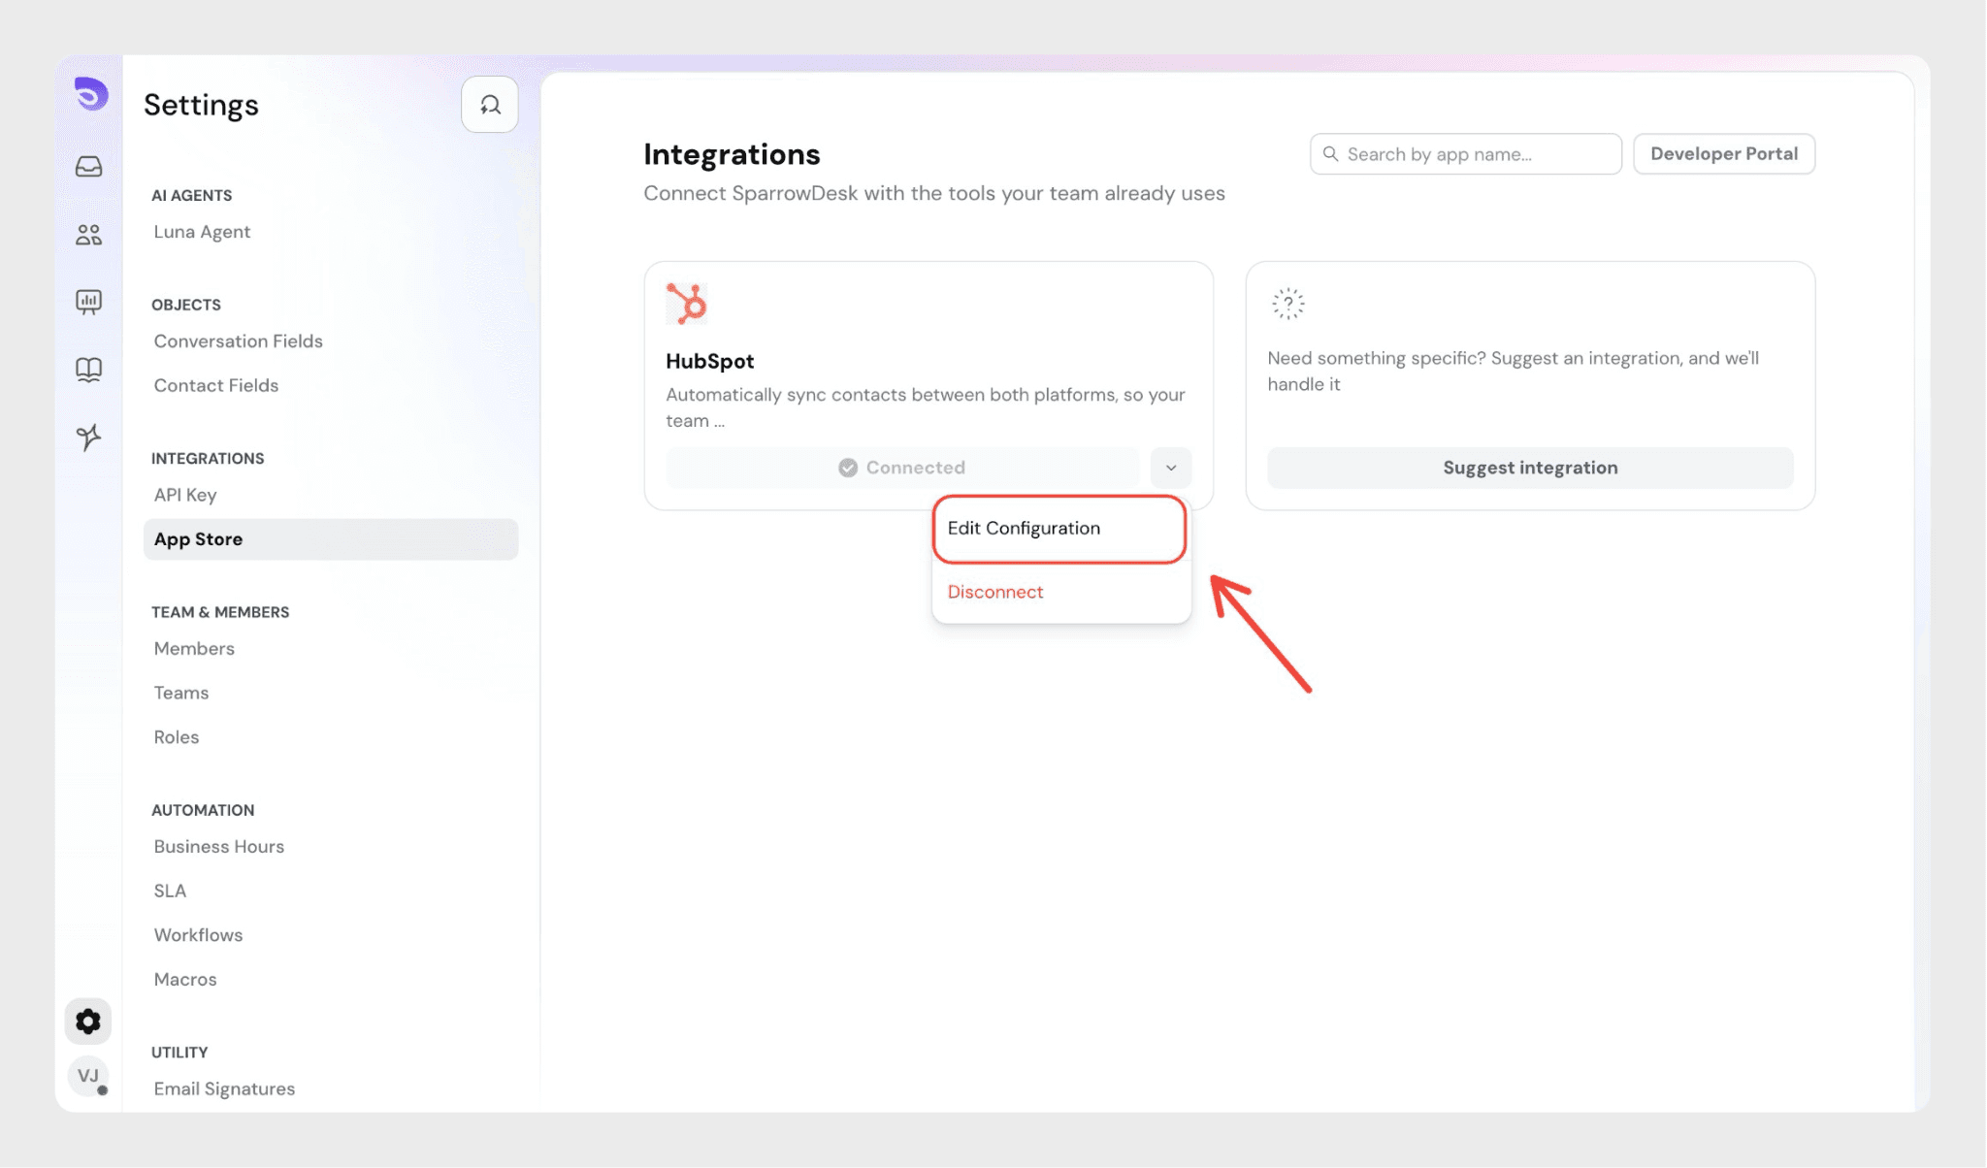Open the Inbox icon in sidebar

click(88, 167)
